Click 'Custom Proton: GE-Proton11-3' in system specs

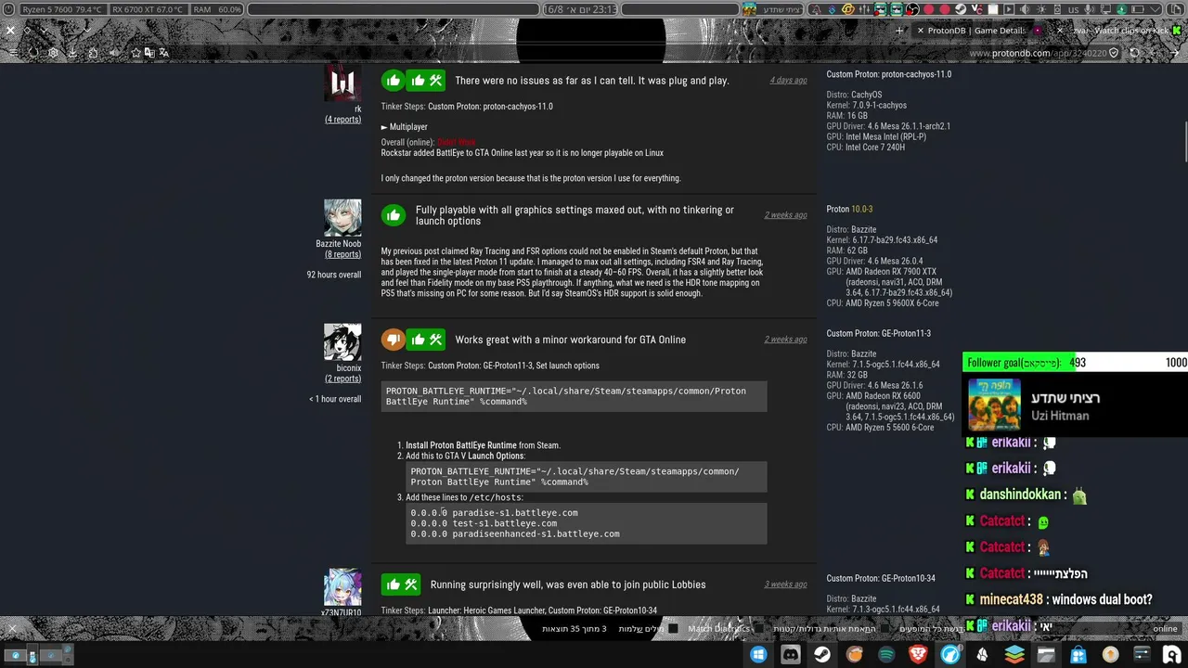click(x=878, y=334)
